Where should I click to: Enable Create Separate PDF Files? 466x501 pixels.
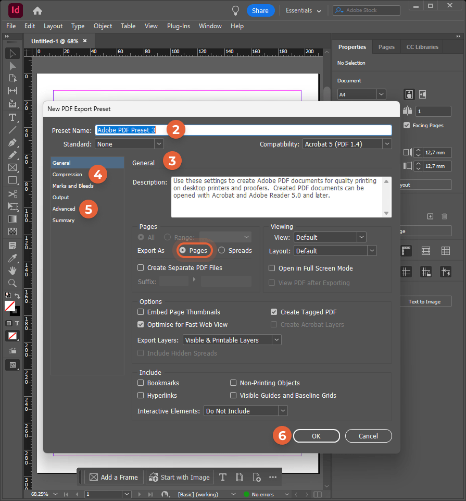click(x=141, y=267)
